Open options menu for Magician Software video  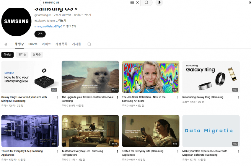pyautogui.click(x=238, y=152)
